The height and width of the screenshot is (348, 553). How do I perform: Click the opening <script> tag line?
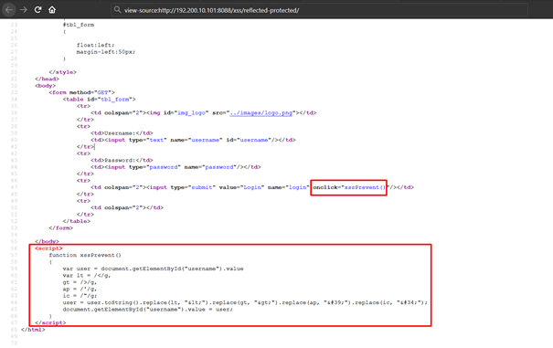(x=49, y=248)
